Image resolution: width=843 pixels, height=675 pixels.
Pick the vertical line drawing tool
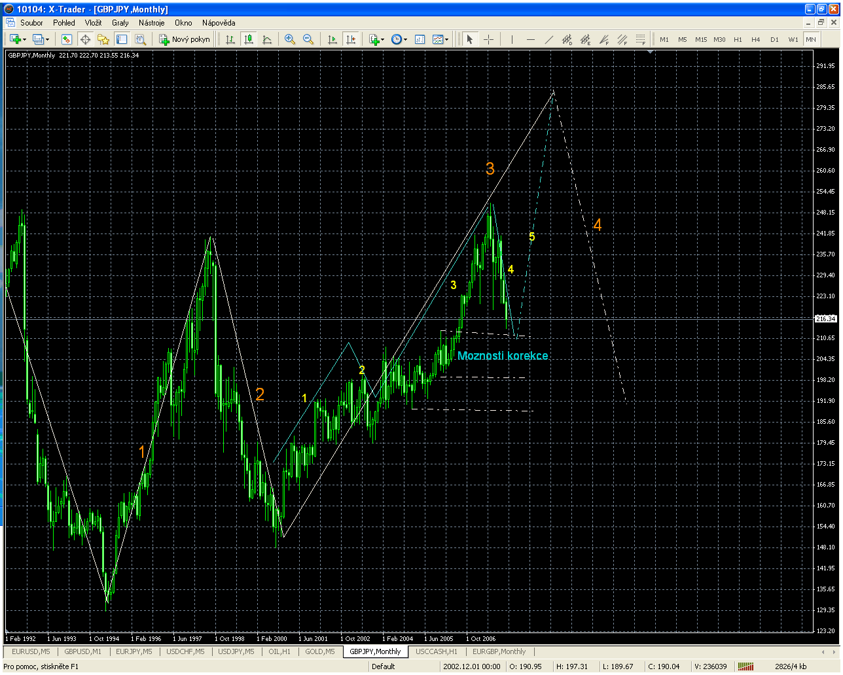(512, 39)
